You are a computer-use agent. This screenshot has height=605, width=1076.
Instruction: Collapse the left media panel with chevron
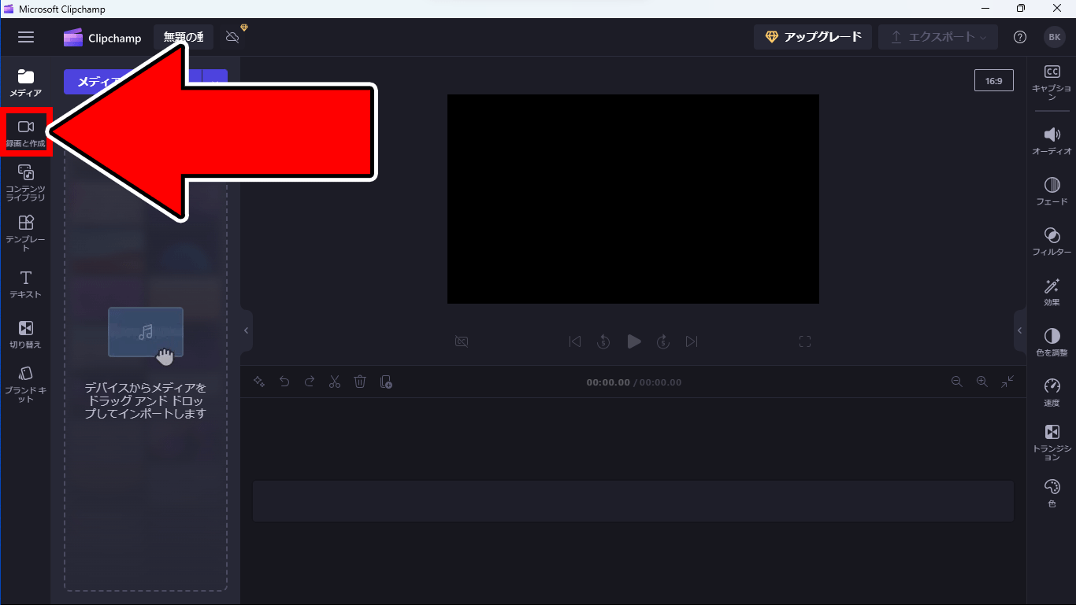pyautogui.click(x=246, y=330)
